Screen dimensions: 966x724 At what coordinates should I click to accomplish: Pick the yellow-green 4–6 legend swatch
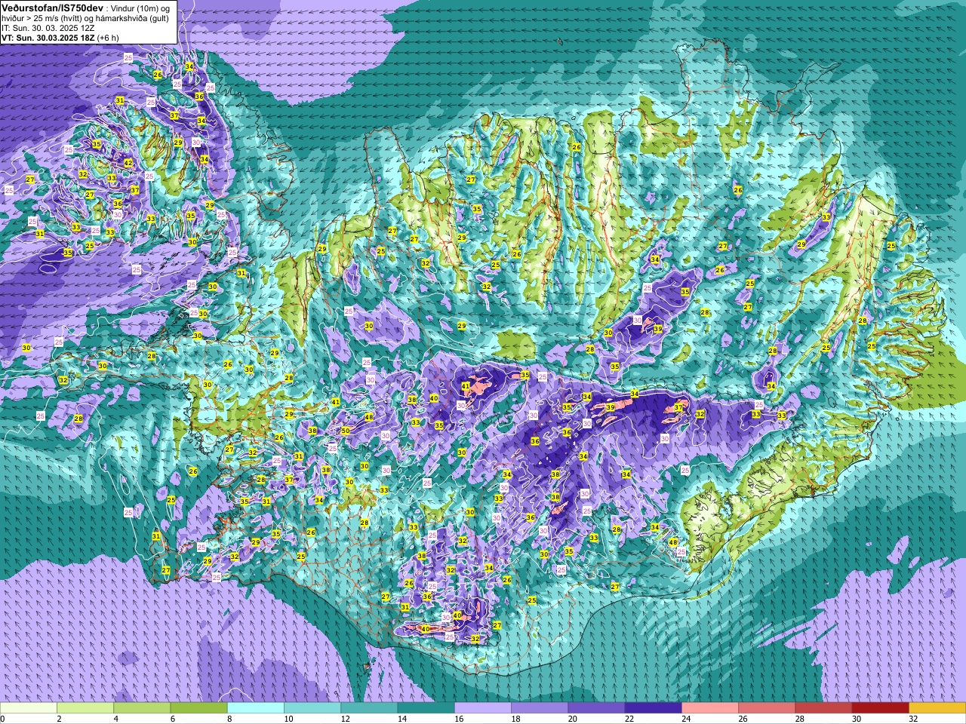tap(142, 708)
